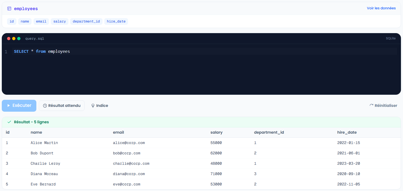Viewport: 403px width, 191px height.
Task: Select the department_id column chip
Action: coord(86,21)
